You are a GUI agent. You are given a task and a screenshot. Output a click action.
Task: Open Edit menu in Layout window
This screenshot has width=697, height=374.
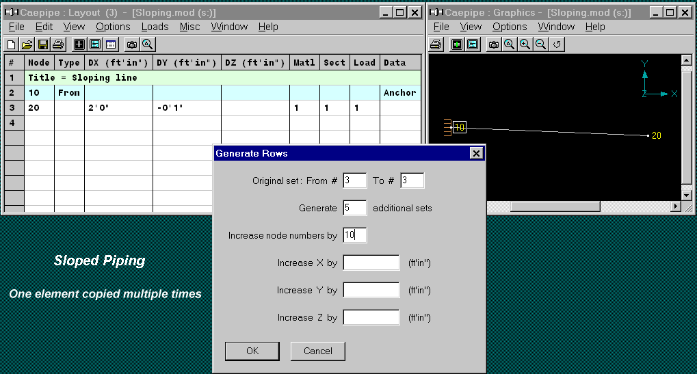[44, 27]
